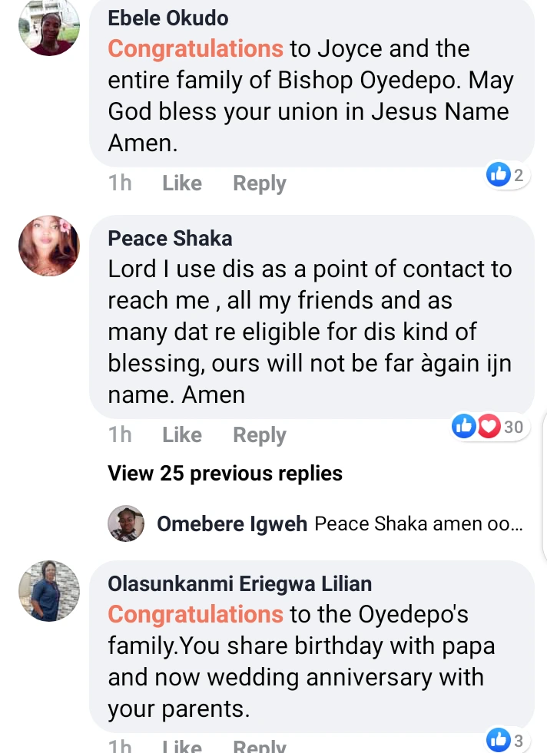
Task: Reply to Peace Shaka's comment
Action: [260, 435]
